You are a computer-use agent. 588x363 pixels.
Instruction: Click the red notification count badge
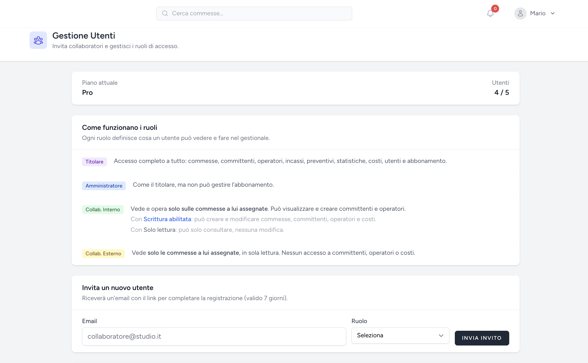click(495, 9)
